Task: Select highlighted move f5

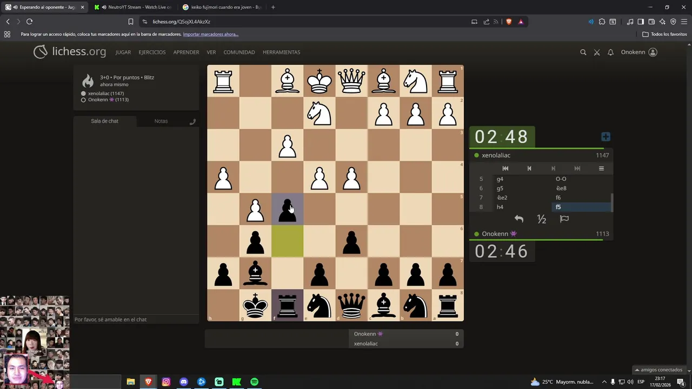Action: coord(581,207)
